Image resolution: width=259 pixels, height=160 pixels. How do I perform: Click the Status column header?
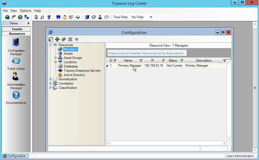coord(172,60)
